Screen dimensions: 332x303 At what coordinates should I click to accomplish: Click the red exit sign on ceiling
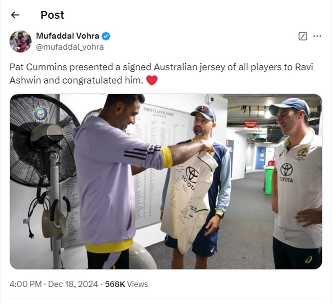[x=251, y=124]
